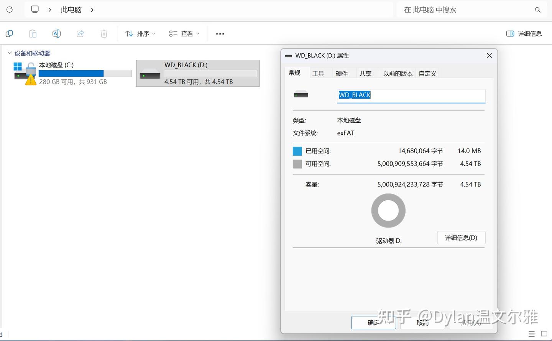Viewport: 552px width, 341px height.
Task: Click the 驱动器 D: label
Action: click(389, 241)
